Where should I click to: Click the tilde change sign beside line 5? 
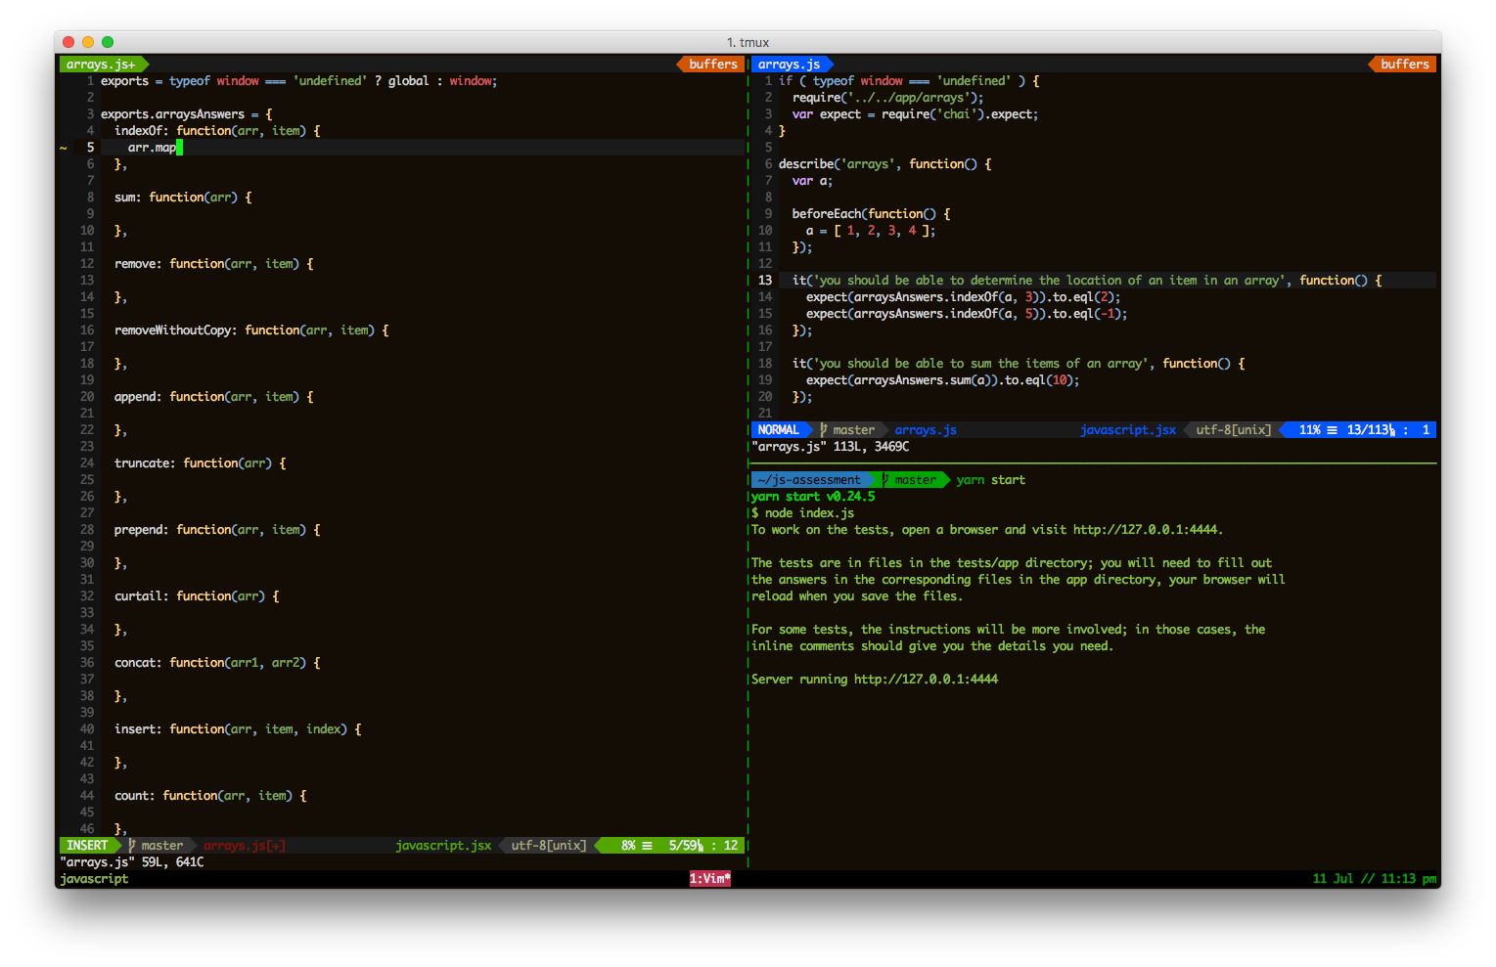point(64,148)
